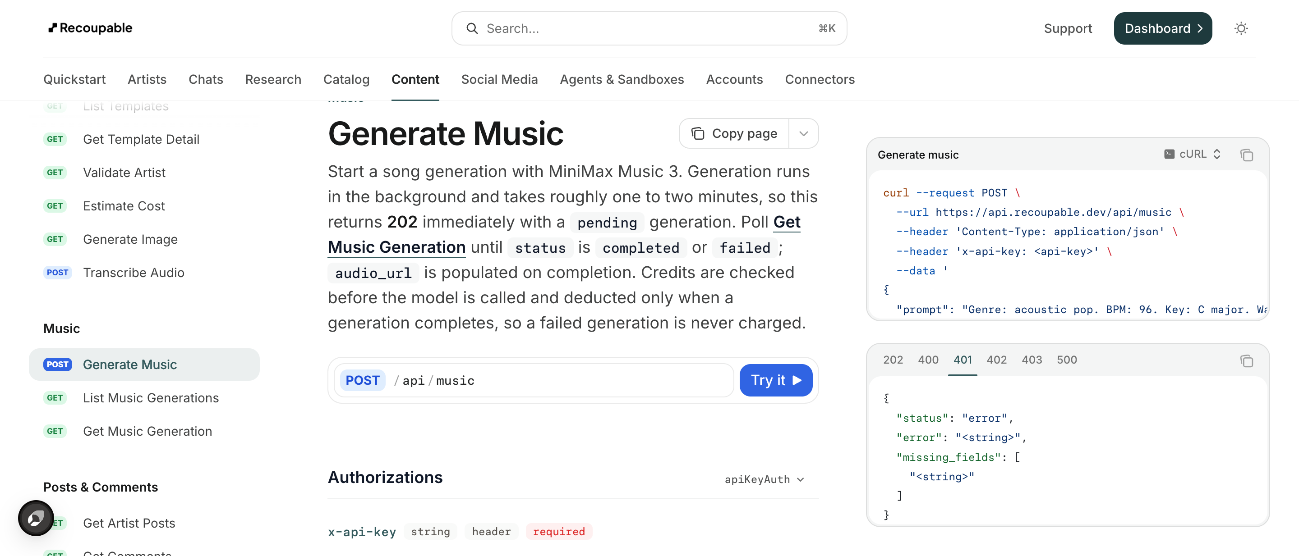
Task: Open Get Template Detail in sidebar
Action: [141, 140]
